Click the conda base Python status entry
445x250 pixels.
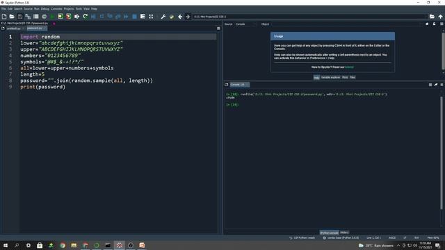341,237
